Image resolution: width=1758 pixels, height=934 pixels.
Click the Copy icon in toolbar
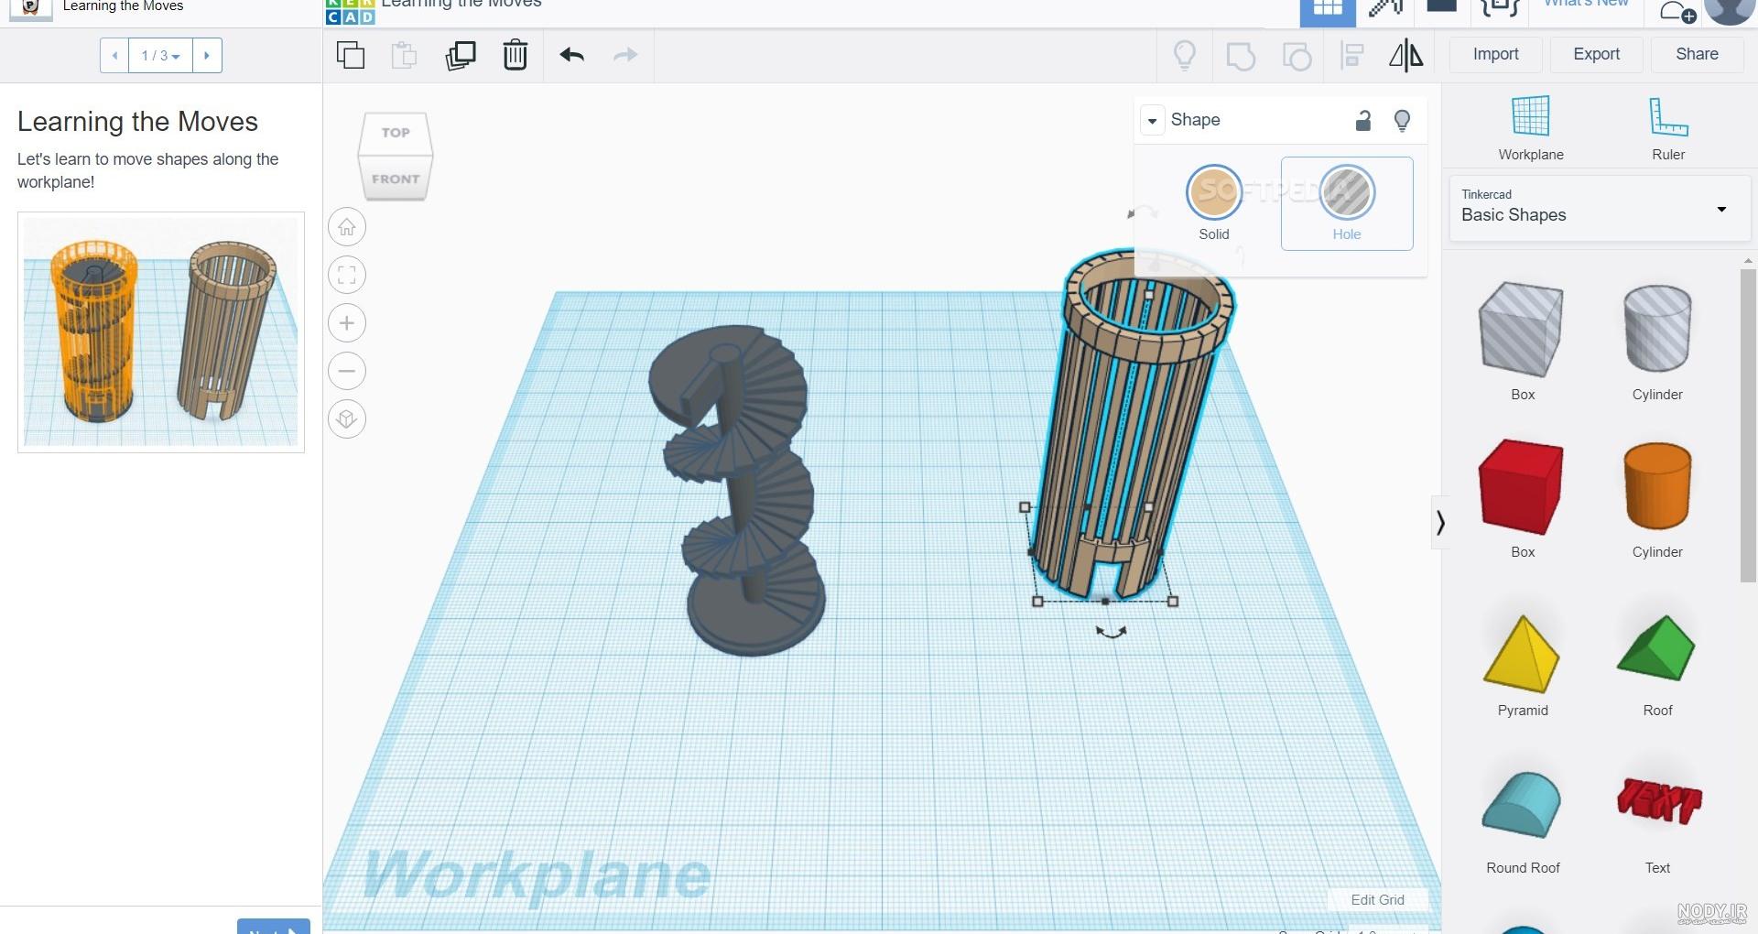pyautogui.click(x=350, y=55)
